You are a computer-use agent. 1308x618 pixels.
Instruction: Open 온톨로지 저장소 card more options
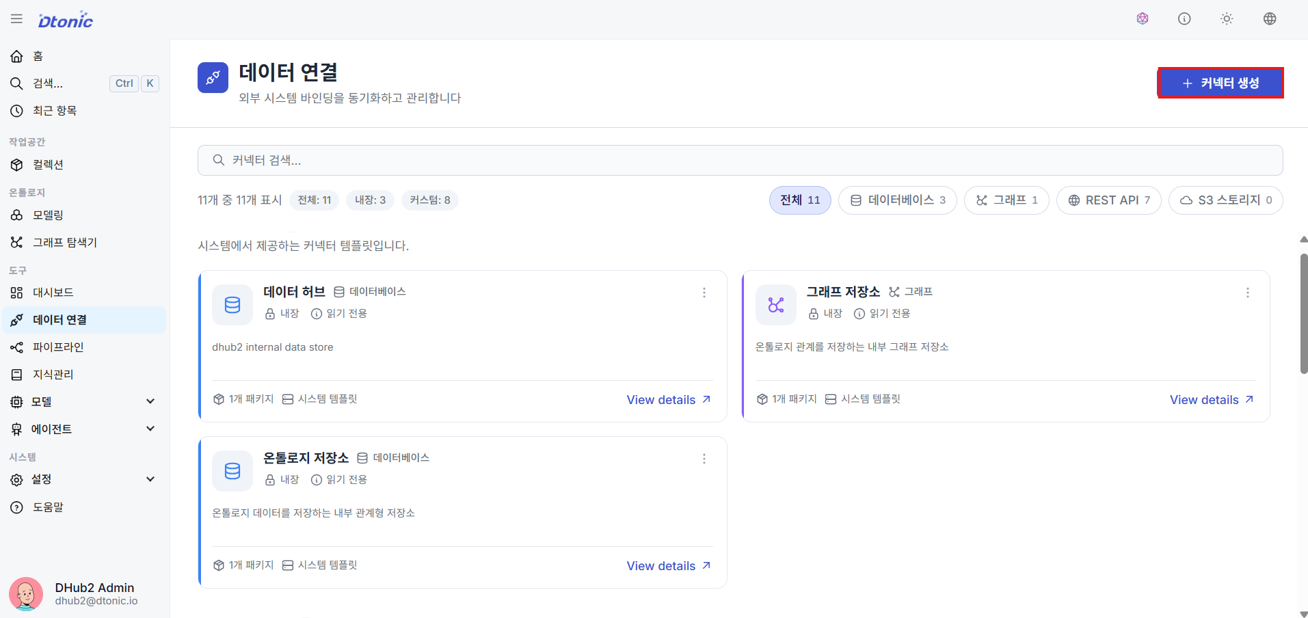tap(704, 459)
